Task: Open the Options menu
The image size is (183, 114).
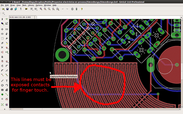Action: pos(39,5)
